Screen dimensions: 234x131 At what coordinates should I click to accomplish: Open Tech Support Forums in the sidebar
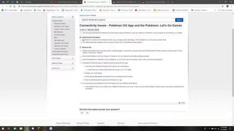[x=60, y=52]
